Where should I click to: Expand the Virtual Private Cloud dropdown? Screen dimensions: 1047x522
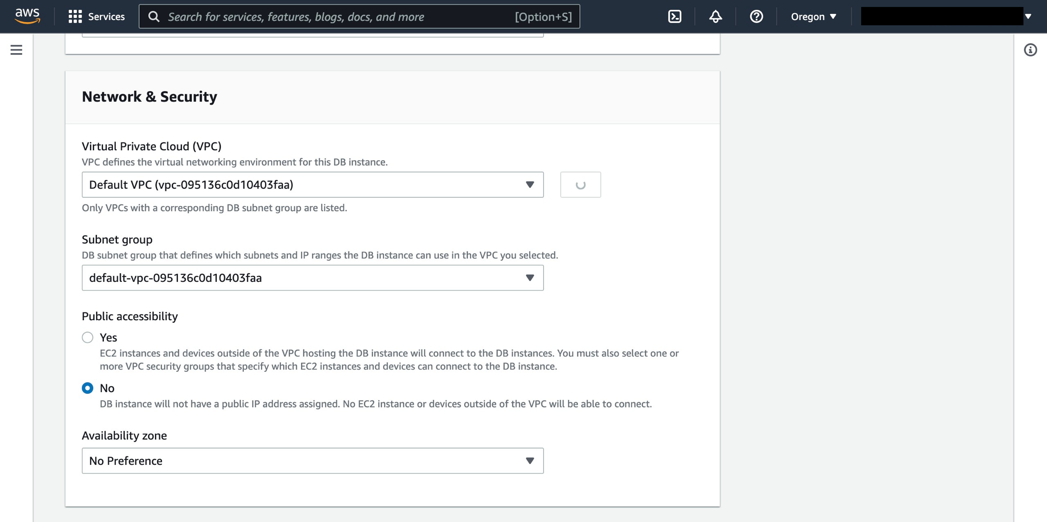pyautogui.click(x=313, y=185)
